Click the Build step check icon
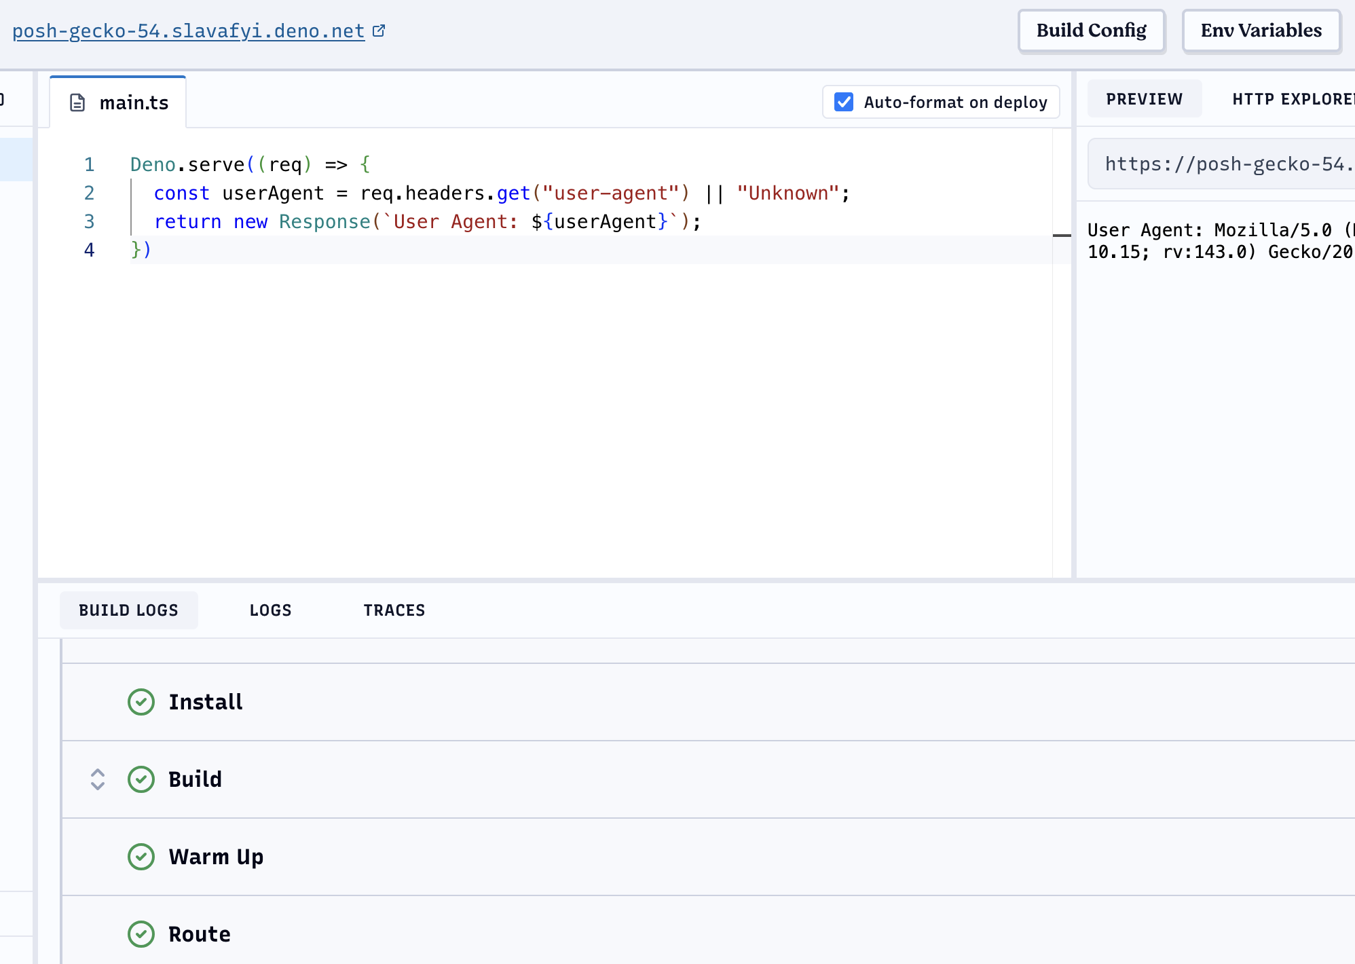Viewport: 1355px width, 964px height. click(x=141, y=779)
